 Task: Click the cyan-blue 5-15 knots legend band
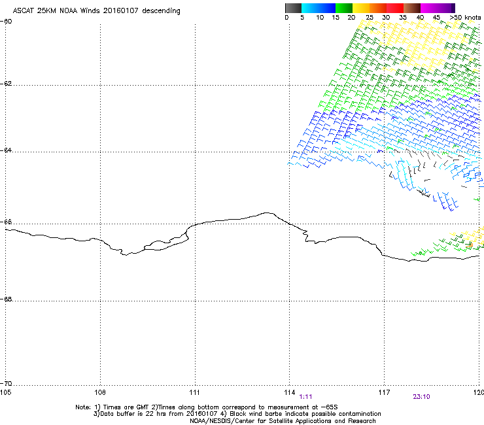click(x=319, y=8)
